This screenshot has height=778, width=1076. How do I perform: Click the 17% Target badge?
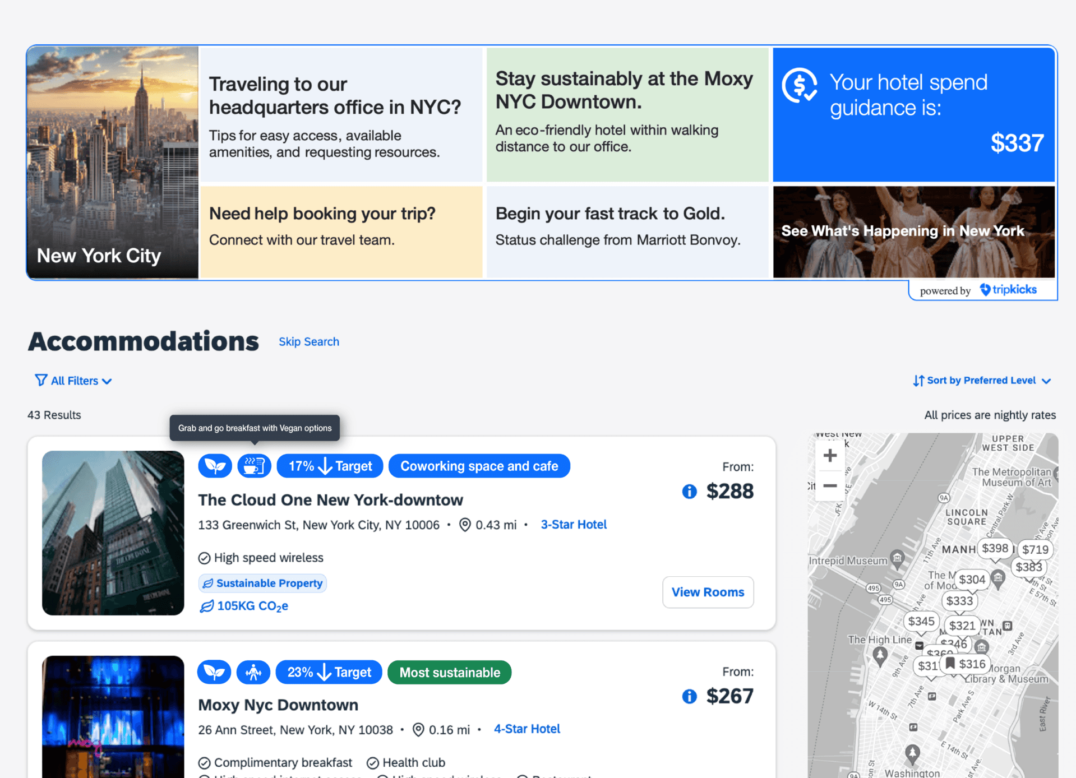coord(330,466)
